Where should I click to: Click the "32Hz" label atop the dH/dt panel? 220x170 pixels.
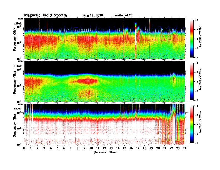coord(21,19)
